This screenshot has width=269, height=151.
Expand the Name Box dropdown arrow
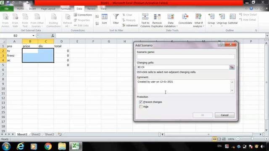point(33,36)
